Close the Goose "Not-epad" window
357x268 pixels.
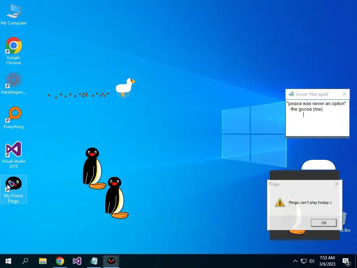344,94
